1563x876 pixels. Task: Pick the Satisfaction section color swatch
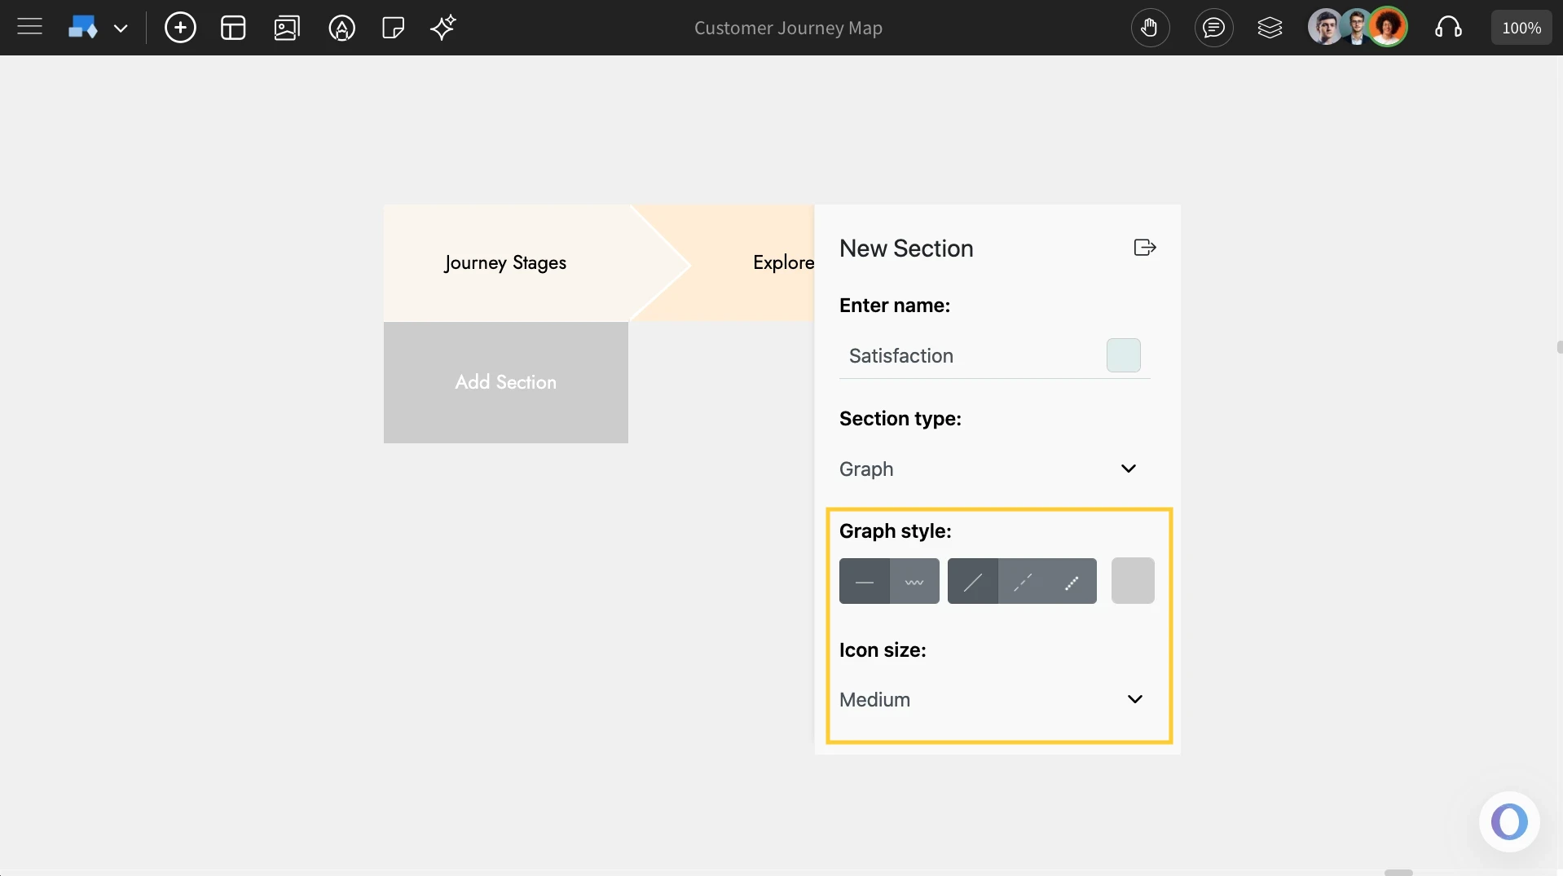(1122, 355)
